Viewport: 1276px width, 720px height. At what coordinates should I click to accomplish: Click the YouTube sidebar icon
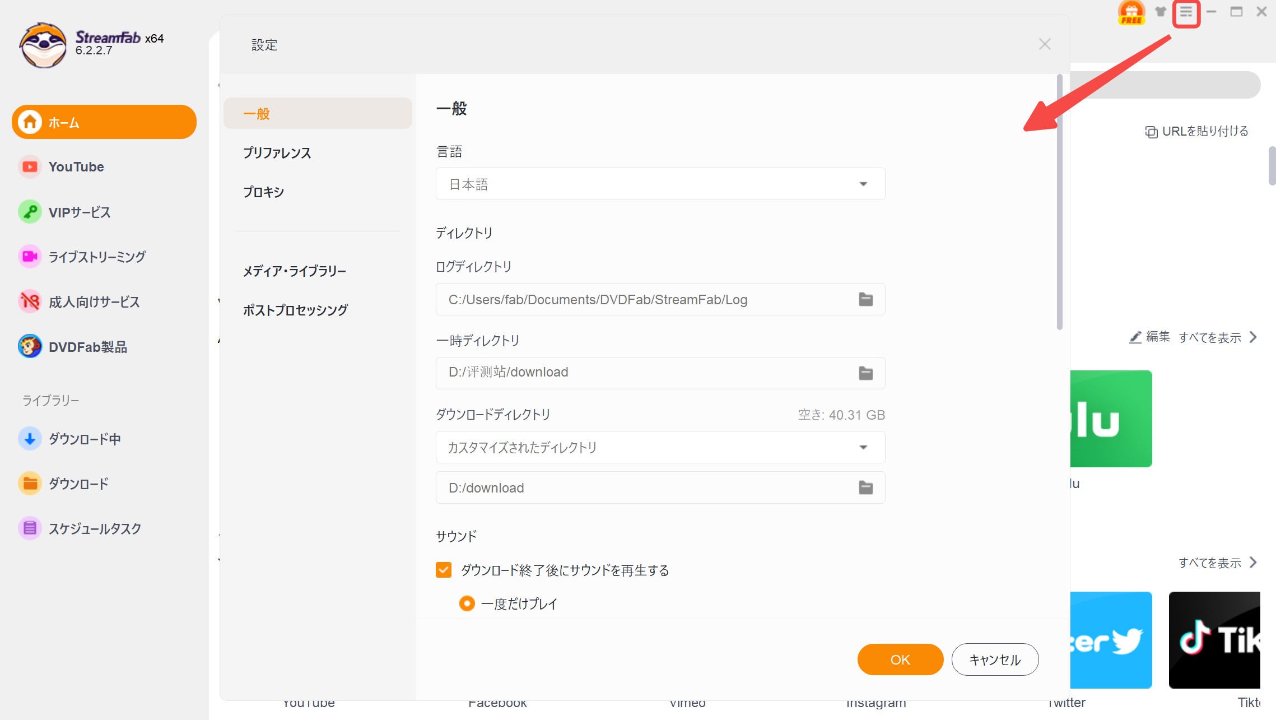30,167
